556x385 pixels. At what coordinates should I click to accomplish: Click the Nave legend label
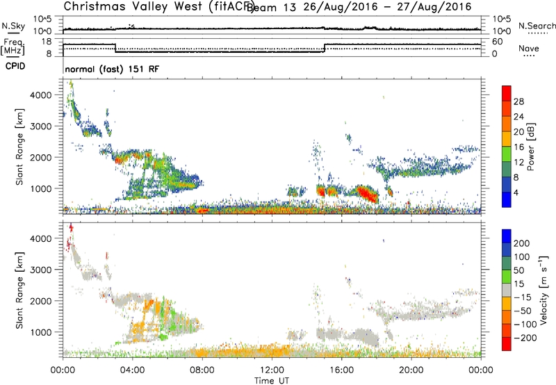click(529, 48)
